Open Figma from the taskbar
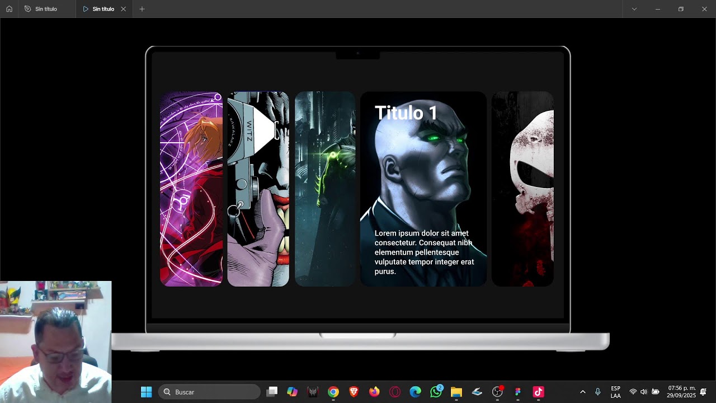Screen dimensions: 716x403 (x=518, y=392)
